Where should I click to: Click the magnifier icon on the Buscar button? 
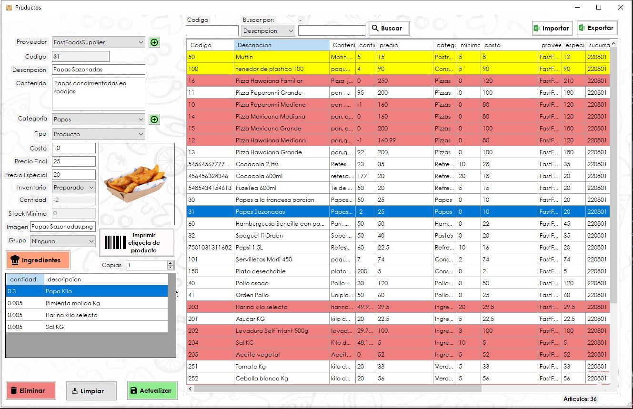pyautogui.click(x=377, y=28)
